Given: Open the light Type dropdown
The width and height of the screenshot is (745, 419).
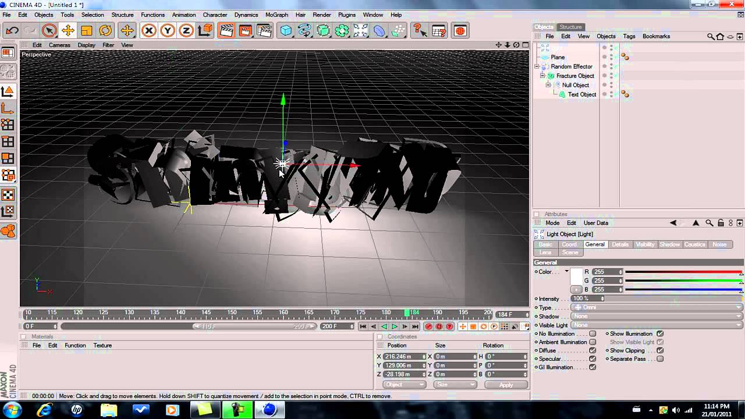Looking at the screenshot, I should (657, 308).
